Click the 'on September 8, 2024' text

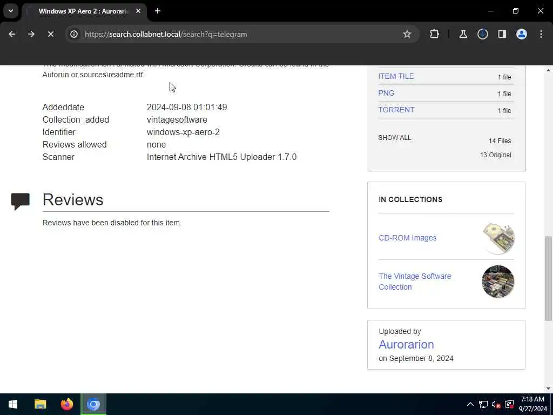tap(416, 359)
